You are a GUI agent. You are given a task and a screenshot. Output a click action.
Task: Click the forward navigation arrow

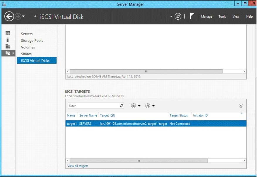pyautogui.click(x=18, y=16)
